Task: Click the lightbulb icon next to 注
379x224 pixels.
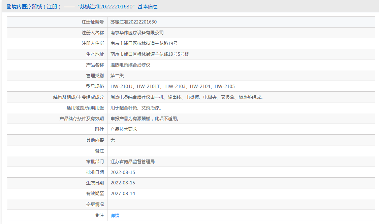Action: pos(97,215)
